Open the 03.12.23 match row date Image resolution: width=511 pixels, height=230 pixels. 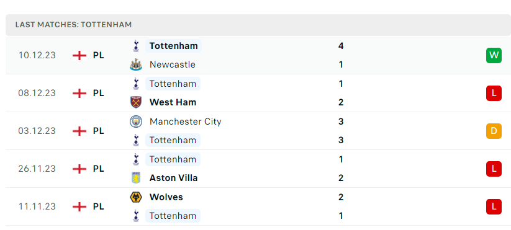[37, 131]
